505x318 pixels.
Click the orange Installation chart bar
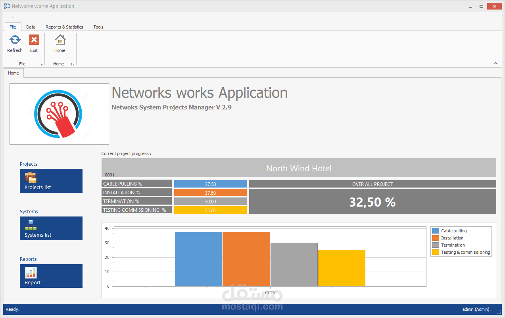tap(246, 259)
